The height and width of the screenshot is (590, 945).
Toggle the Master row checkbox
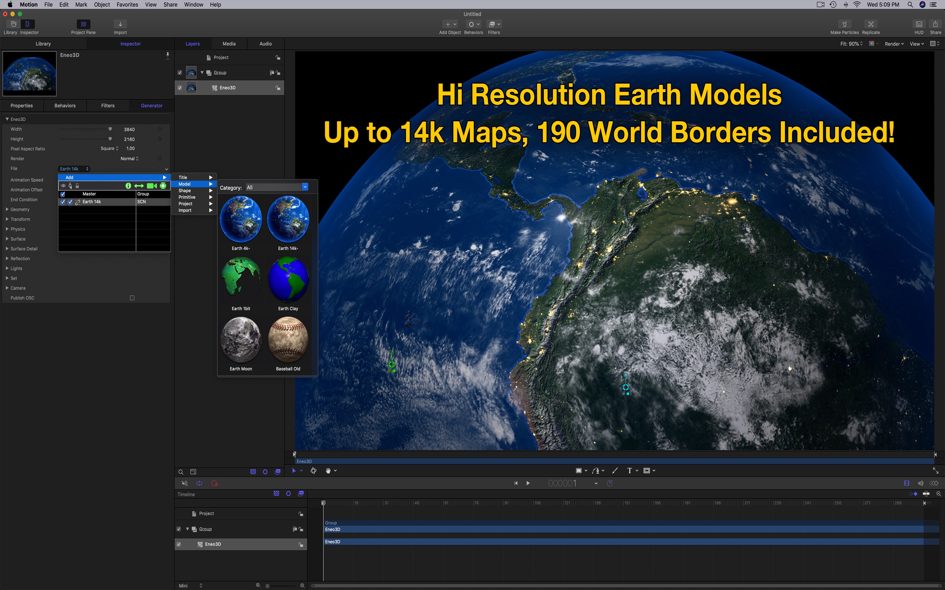pyautogui.click(x=62, y=194)
